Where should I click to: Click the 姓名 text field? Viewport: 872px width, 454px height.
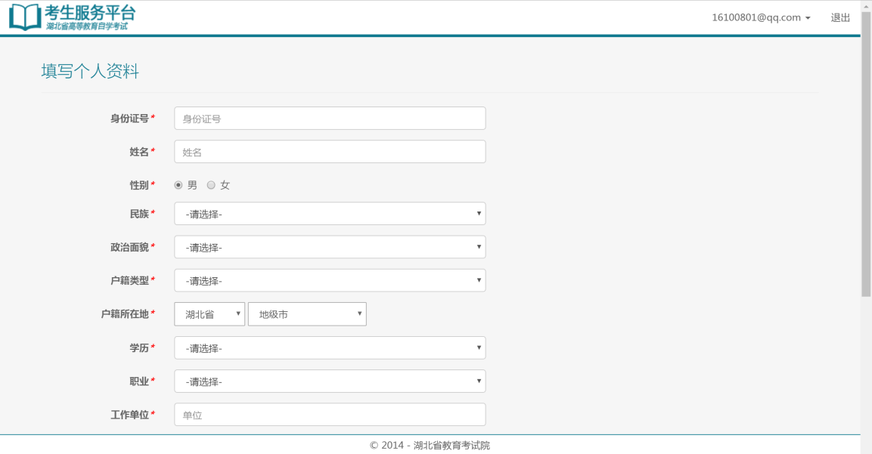tap(330, 152)
